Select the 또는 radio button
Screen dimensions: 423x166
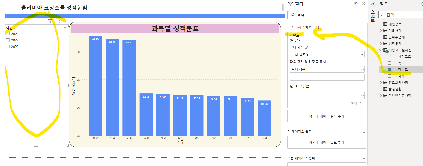(x=302, y=87)
